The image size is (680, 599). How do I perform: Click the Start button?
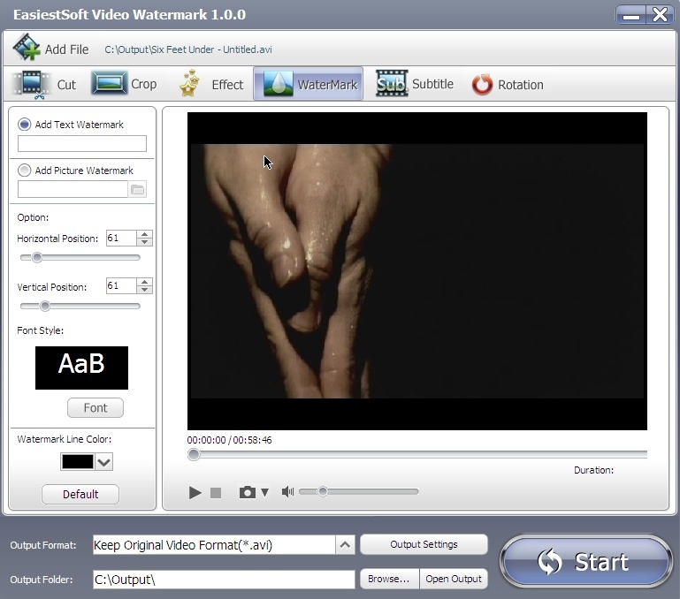click(x=586, y=562)
